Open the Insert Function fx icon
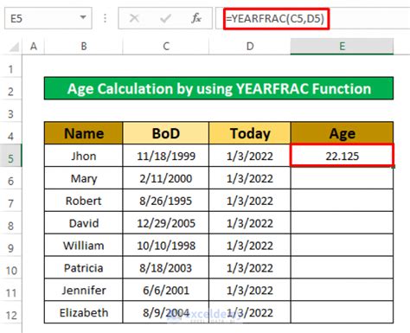The width and height of the screenshot is (410, 333). coord(196,18)
